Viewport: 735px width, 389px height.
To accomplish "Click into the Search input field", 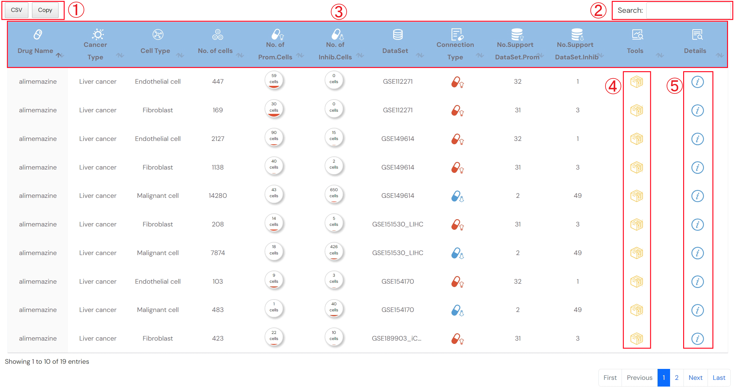I will [688, 10].
